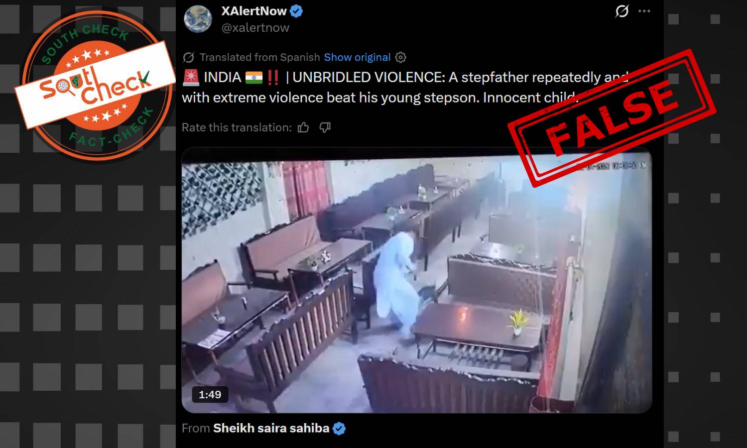Open the three-dot more options menu
The width and height of the screenshot is (747, 448).
pos(644,11)
